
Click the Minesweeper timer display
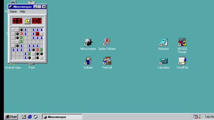(37, 21)
